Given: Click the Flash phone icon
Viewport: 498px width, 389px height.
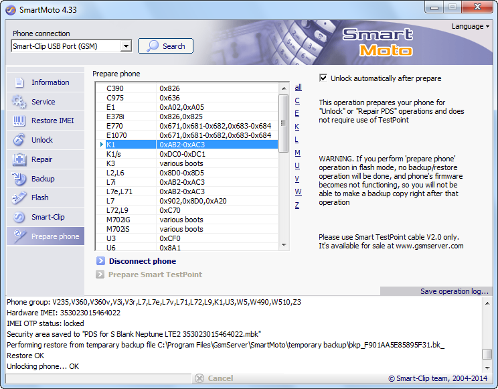Looking at the screenshot, I should [x=19, y=198].
